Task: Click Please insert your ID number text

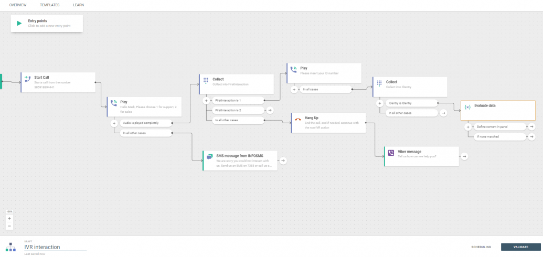Action: click(x=320, y=73)
